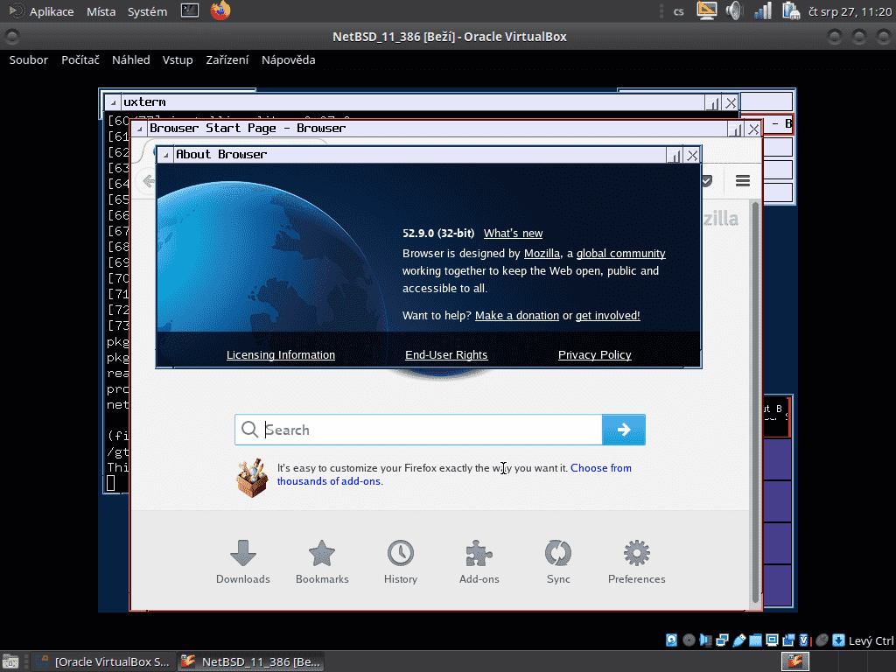Open the Systém panel menu
The image size is (896, 672).
[x=147, y=11]
